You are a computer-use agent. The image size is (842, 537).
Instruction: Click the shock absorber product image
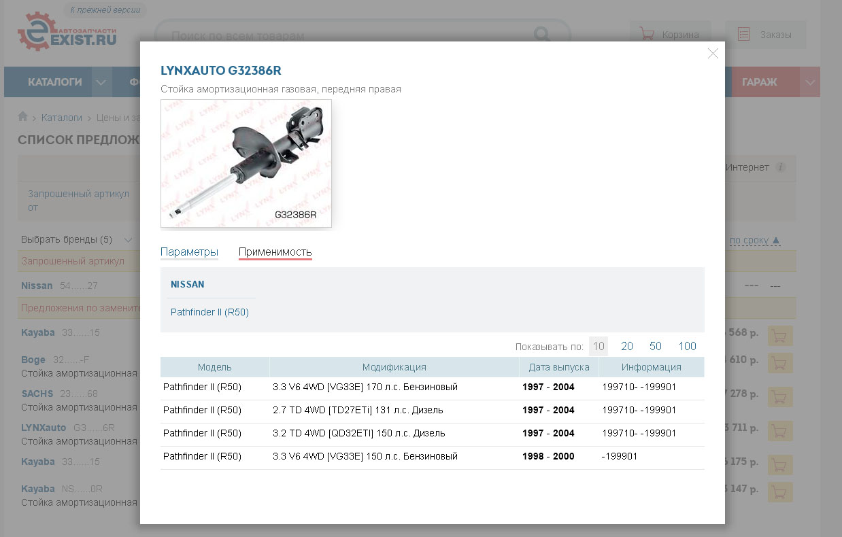(246, 163)
